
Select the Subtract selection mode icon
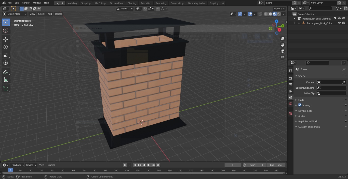(x=30, y=9)
